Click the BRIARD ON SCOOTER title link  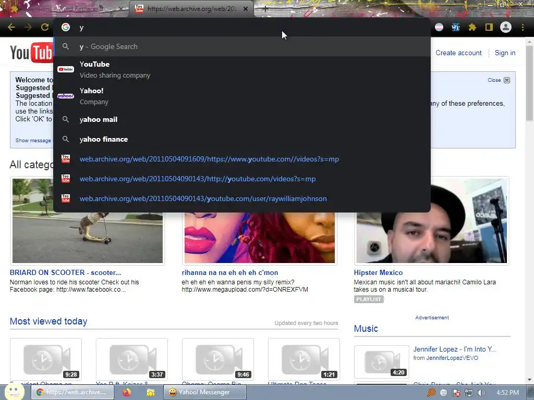pyautogui.click(x=65, y=272)
